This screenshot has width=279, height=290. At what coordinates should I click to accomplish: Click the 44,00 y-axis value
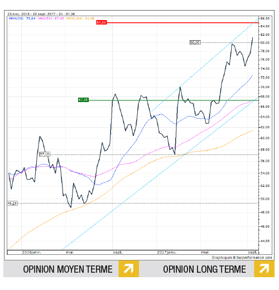click(x=265, y=241)
